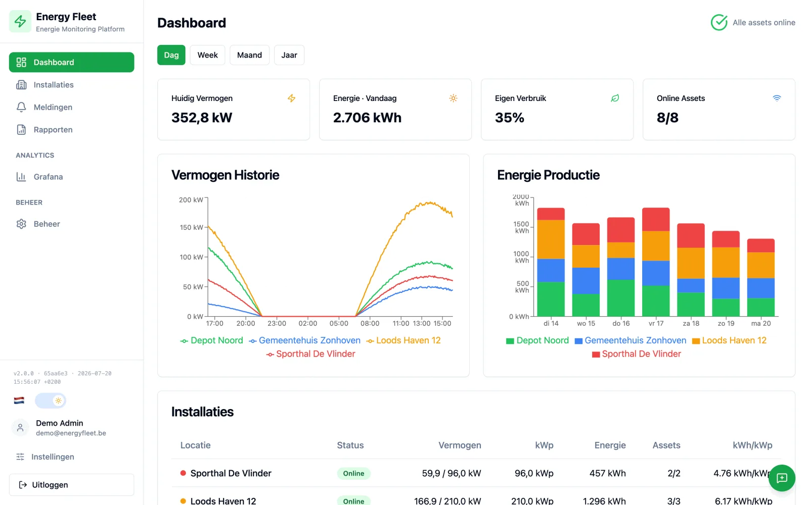Click Online status badge for Sporthal De Vlinder

[x=353, y=473]
